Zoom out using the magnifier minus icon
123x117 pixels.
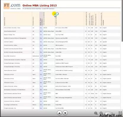click(x=101, y=113)
